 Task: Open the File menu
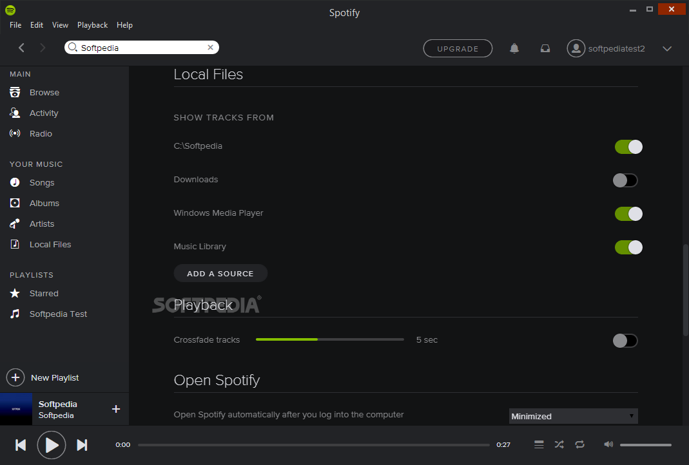(15, 25)
